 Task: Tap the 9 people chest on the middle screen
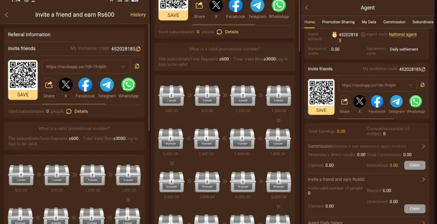click(278, 138)
